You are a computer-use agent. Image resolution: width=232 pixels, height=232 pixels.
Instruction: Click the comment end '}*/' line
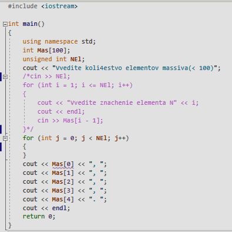point(28,130)
